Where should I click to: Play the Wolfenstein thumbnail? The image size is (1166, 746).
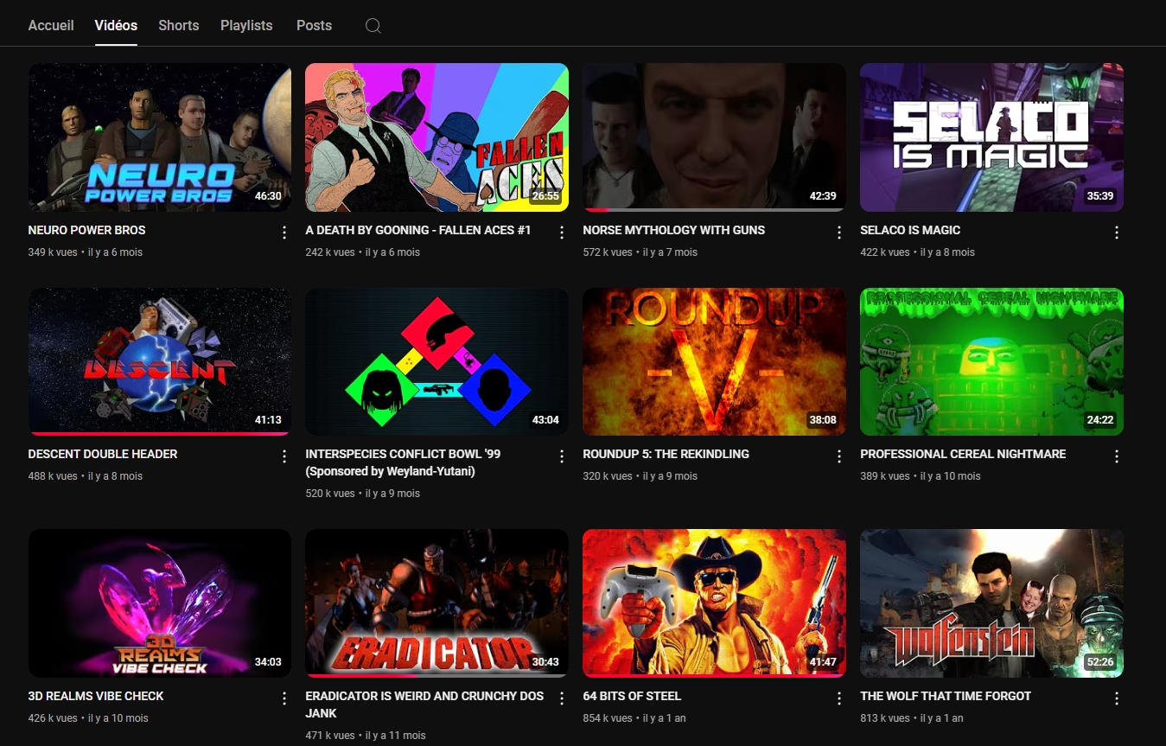pyautogui.click(x=992, y=603)
